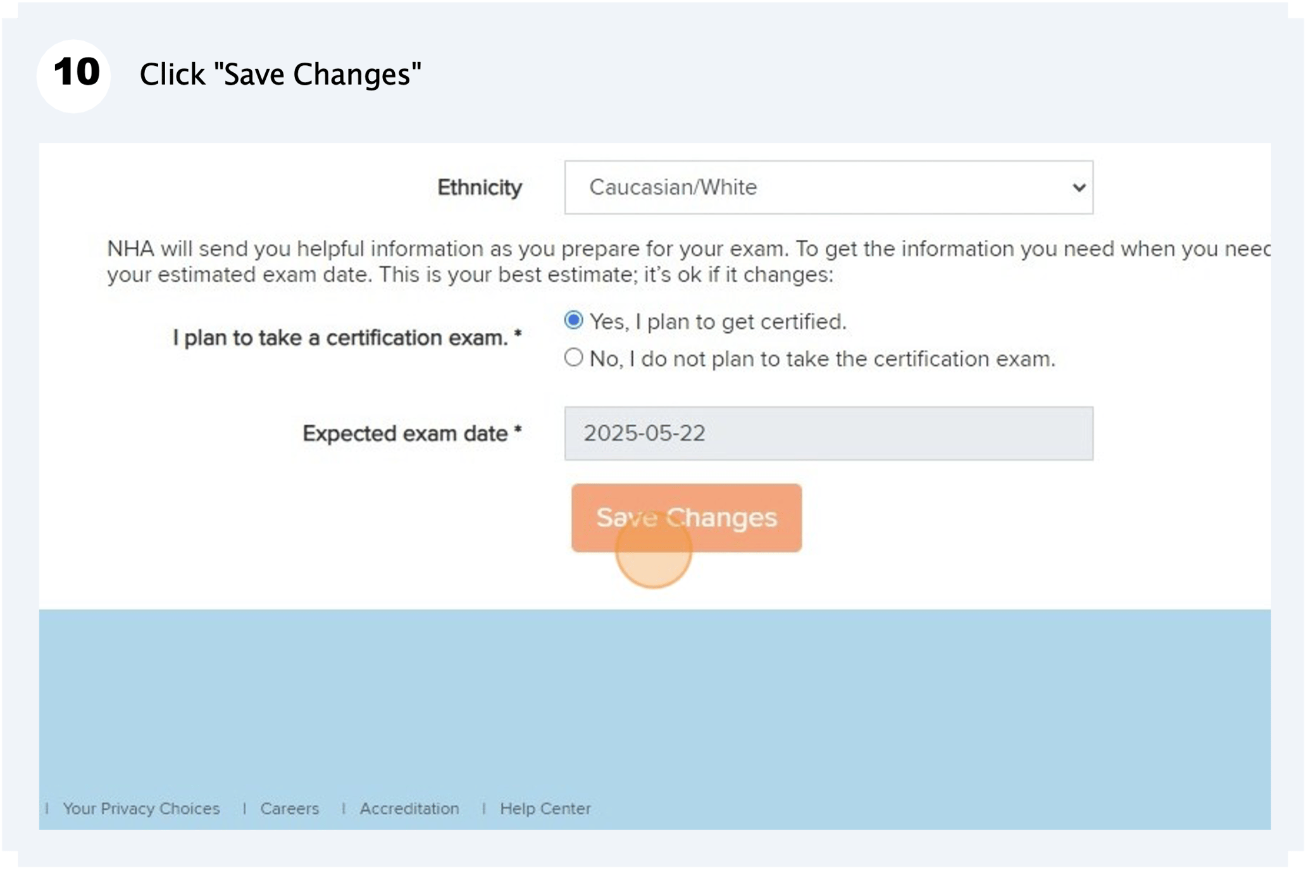Click the Save Changes button
This screenshot has width=1306, height=870.
(686, 518)
